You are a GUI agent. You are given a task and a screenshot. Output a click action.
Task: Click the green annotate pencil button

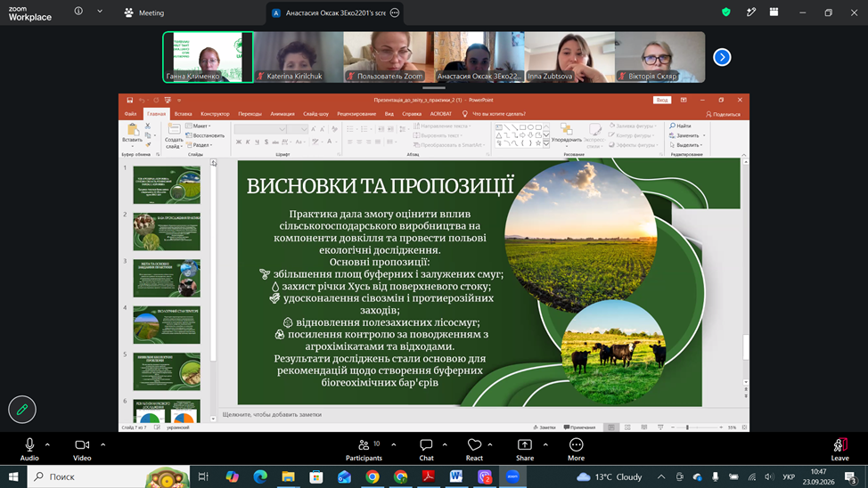(x=22, y=410)
